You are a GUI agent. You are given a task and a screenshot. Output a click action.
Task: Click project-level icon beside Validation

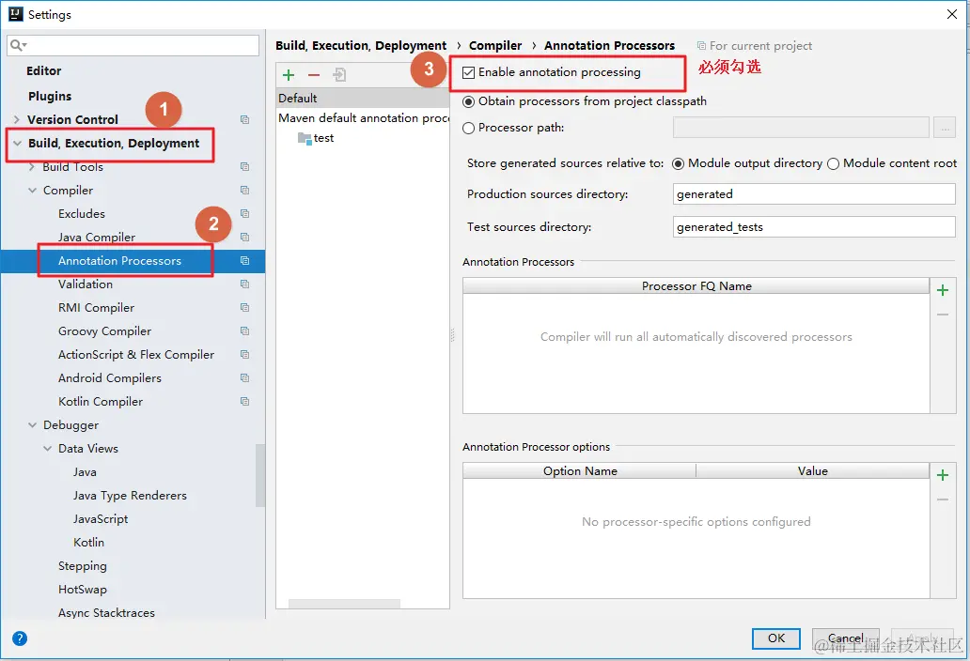pos(245,284)
